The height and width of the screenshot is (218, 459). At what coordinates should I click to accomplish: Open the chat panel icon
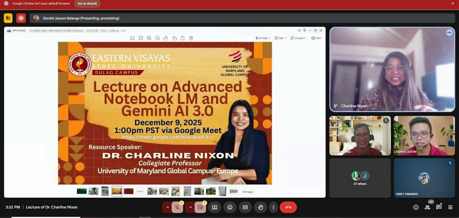(439, 207)
